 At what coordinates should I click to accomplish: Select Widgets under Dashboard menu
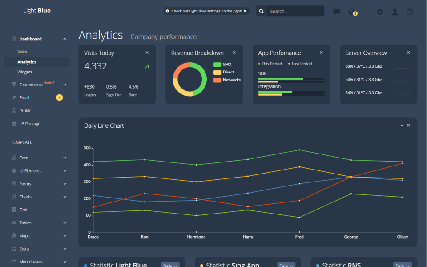pos(25,72)
